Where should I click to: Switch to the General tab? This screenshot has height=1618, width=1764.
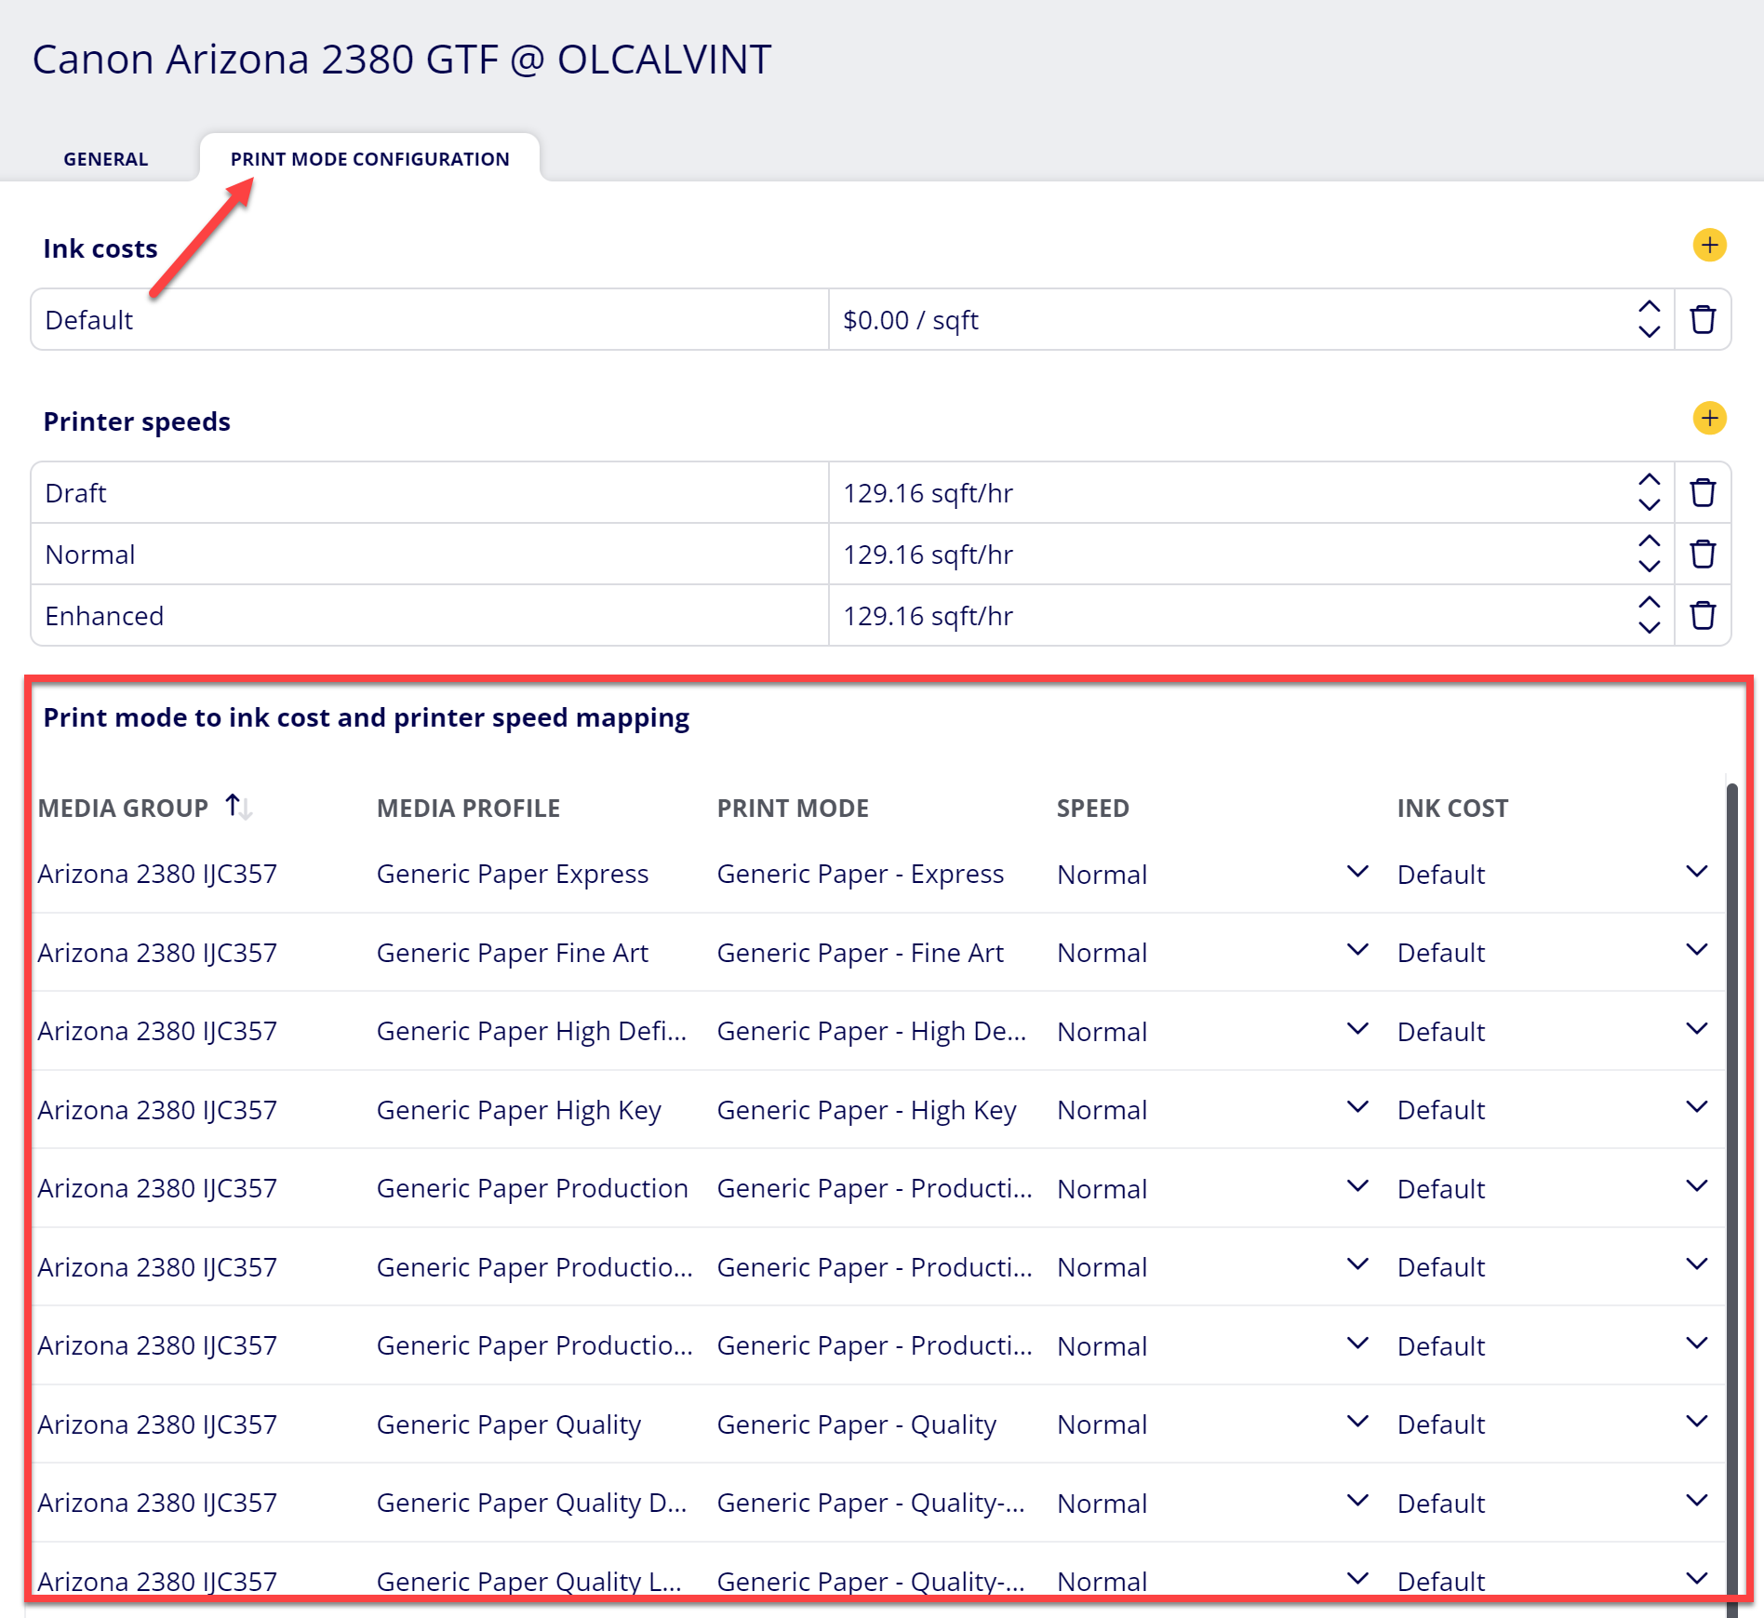tap(106, 159)
